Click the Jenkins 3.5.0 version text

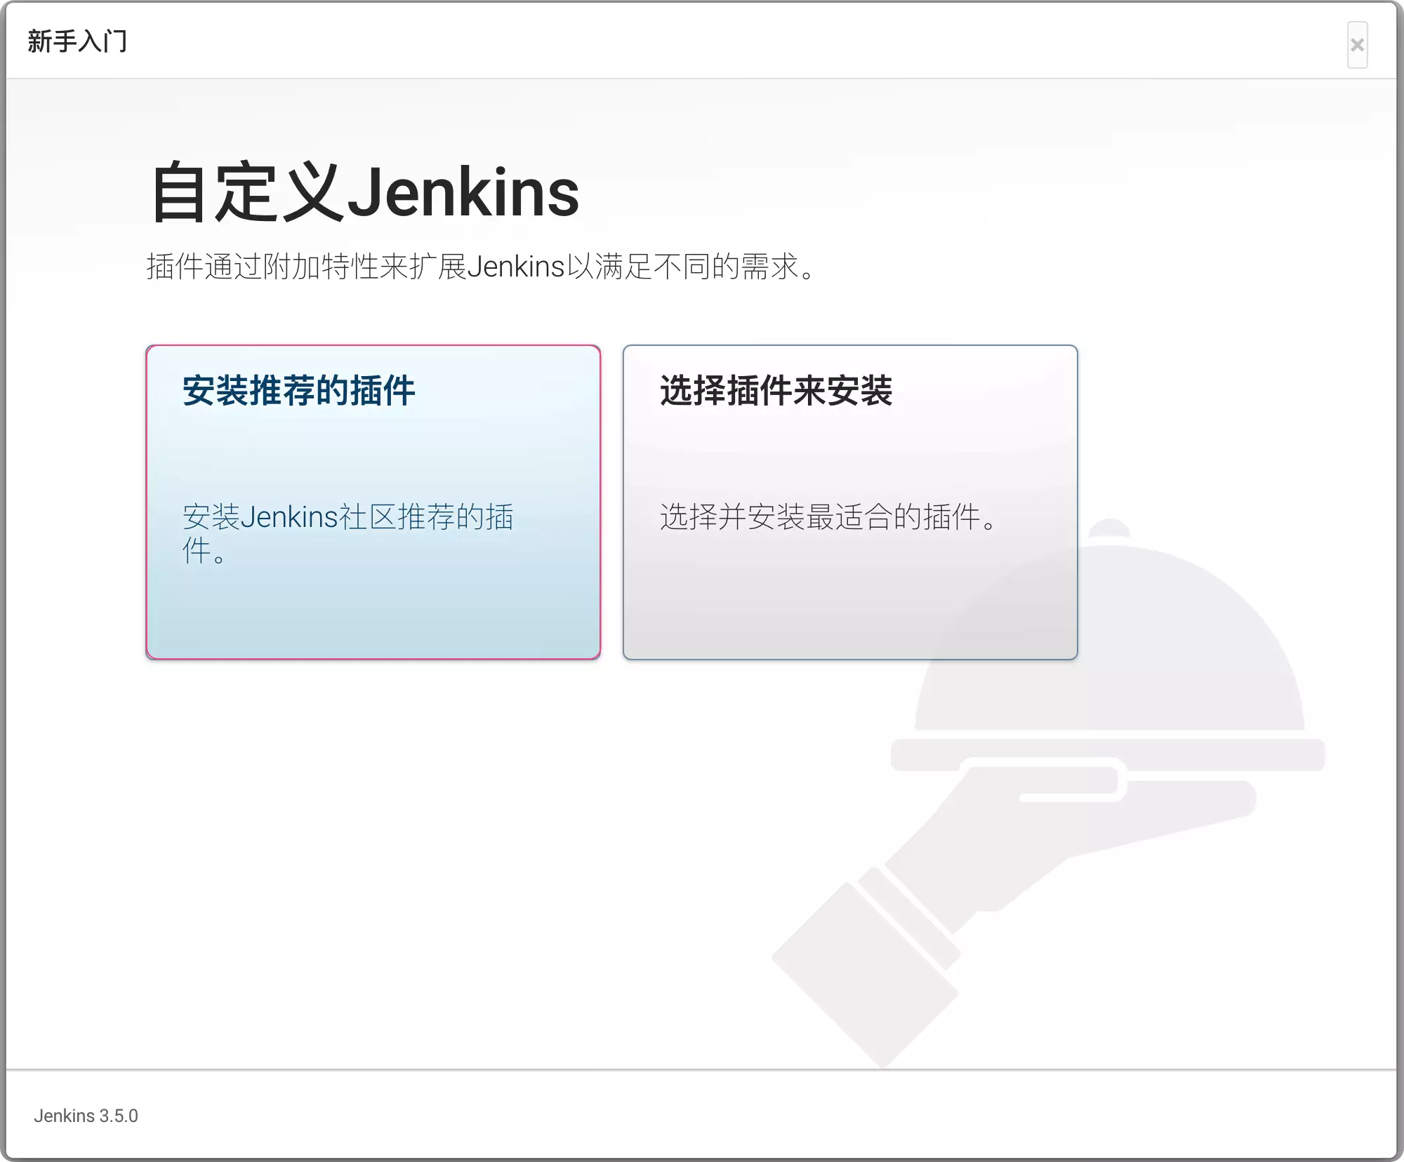tap(86, 1116)
